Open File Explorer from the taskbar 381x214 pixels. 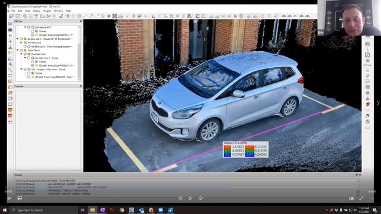pos(93,210)
